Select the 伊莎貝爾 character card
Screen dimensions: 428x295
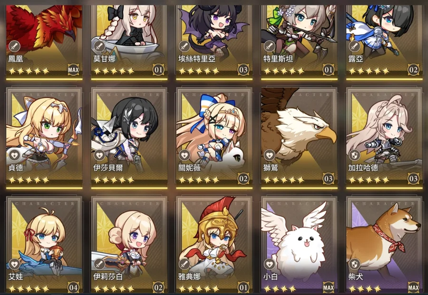coord(129,138)
